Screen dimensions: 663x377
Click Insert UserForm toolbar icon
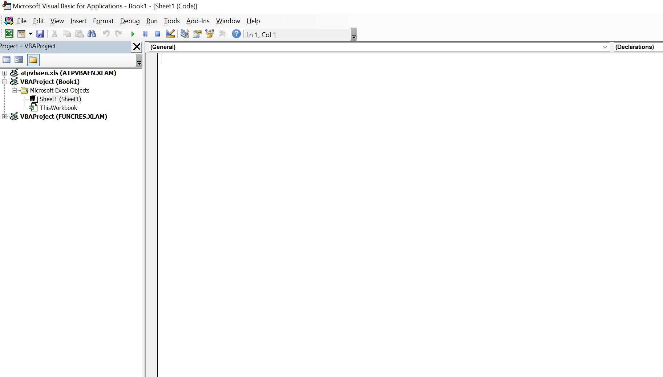click(21, 34)
